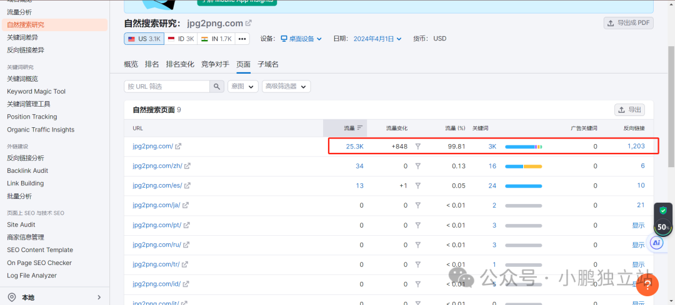The height and width of the screenshot is (305, 675).
Task: Switch to the 子域名 tab
Action: click(267, 64)
